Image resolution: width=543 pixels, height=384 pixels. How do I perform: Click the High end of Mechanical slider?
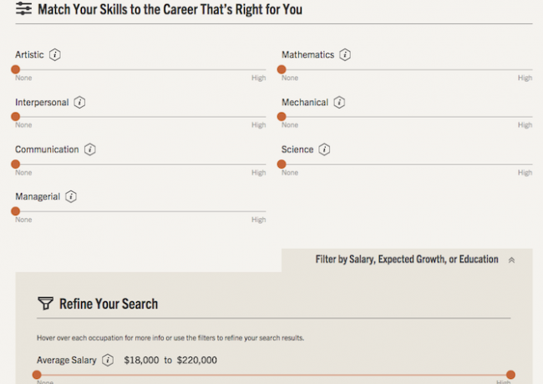point(525,125)
